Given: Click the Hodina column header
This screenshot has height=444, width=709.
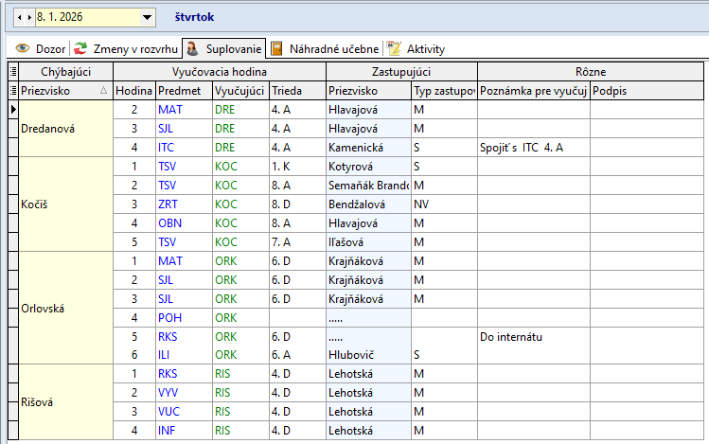Looking at the screenshot, I should coord(133,90).
